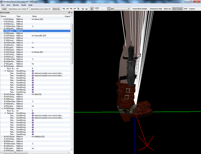The width and height of the screenshot is (201, 154).
Task: Click the save file path field
Action: pos(40,9)
